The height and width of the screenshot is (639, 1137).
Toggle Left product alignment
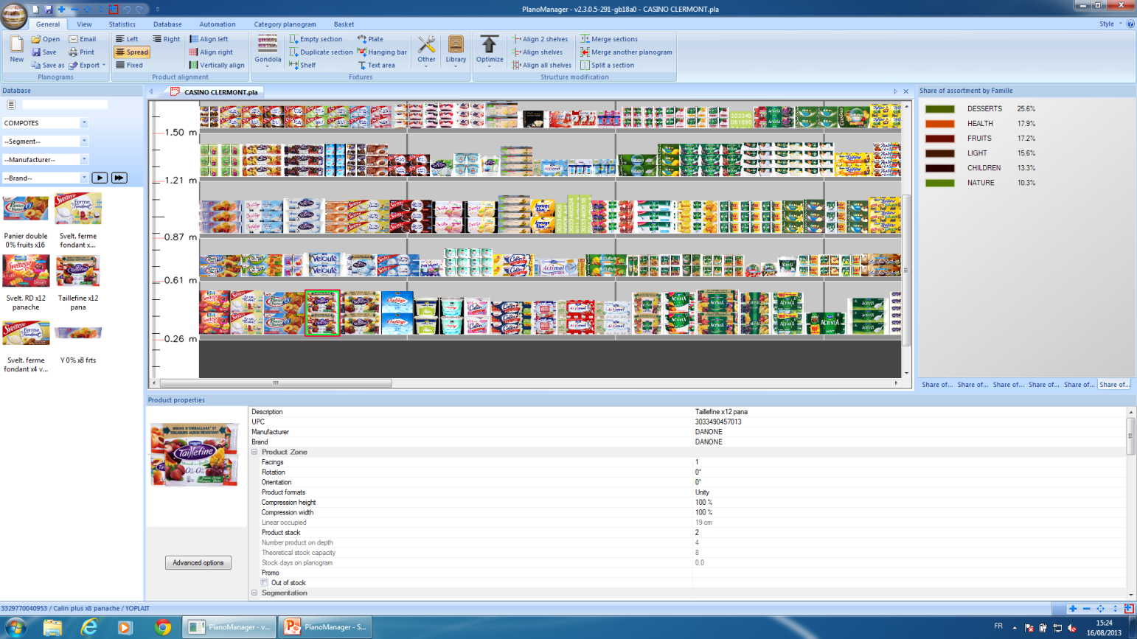click(x=127, y=39)
